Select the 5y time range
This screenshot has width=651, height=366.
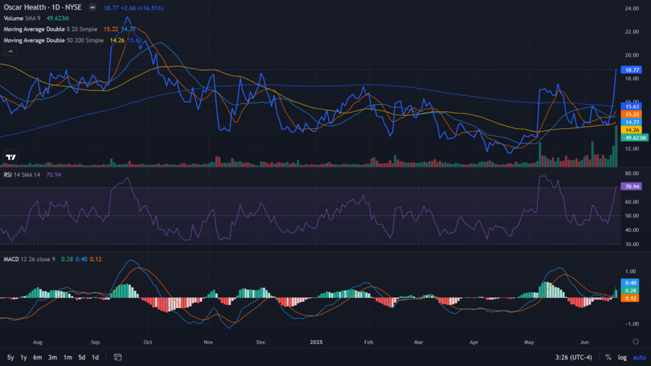[x=10, y=357]
